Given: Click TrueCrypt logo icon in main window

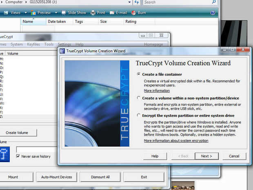Looking at the screenshot, I should coord(4,154).
